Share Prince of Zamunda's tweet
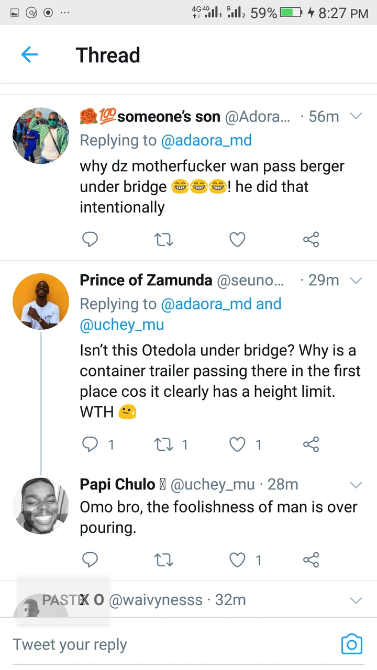 point(311,445)
